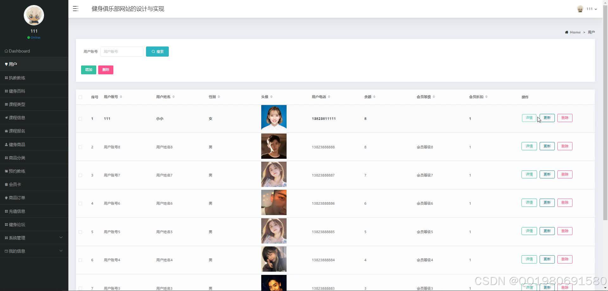Sort by 会员折扣 column sort icon
This screenshot has height=291, width=608.
pos(486,97)
